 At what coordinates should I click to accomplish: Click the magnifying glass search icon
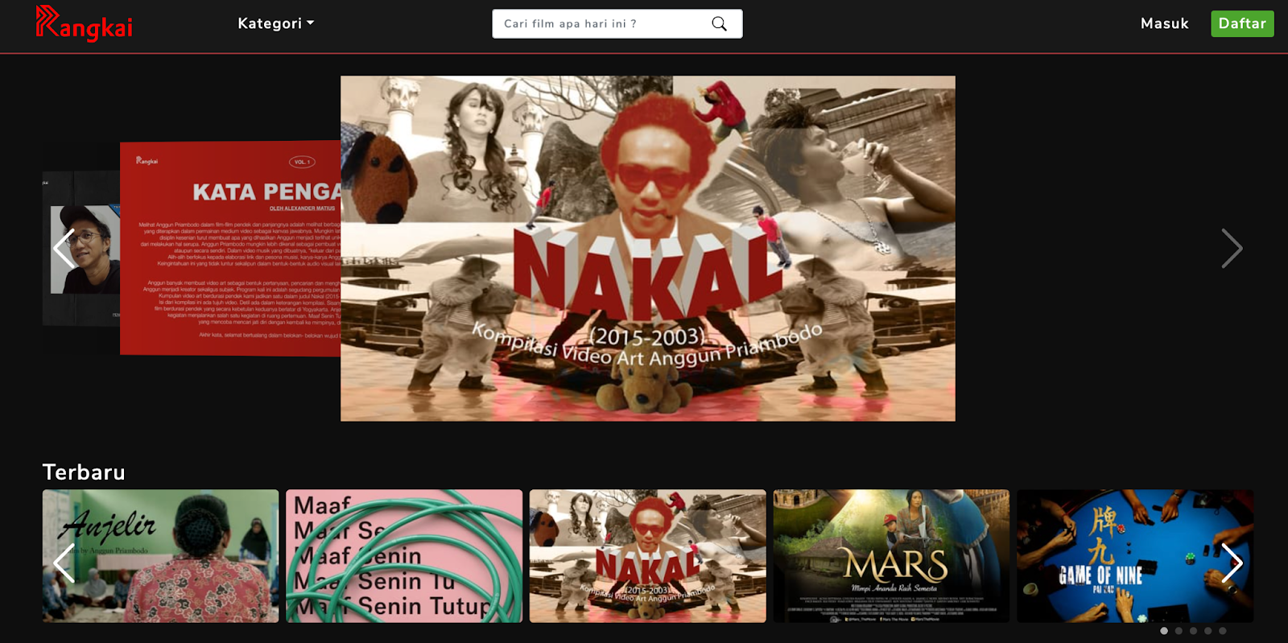click(x=720, y=24)
